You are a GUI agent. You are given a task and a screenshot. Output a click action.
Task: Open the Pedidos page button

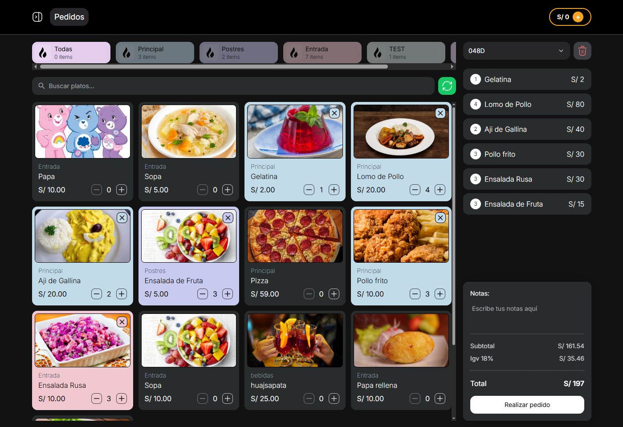click(x=69, y=17)
